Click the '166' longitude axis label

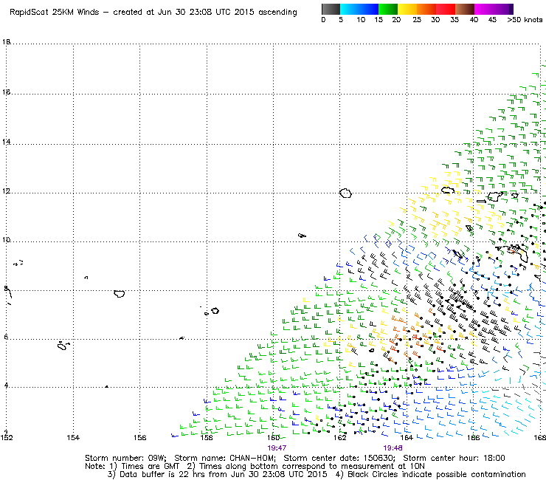473,437
